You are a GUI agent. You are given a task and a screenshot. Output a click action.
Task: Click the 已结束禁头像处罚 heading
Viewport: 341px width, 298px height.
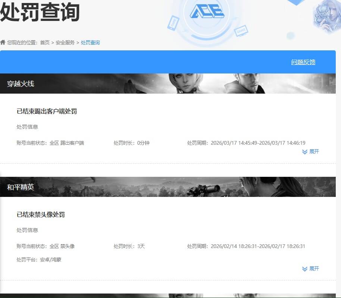click(x=41, y=214)
